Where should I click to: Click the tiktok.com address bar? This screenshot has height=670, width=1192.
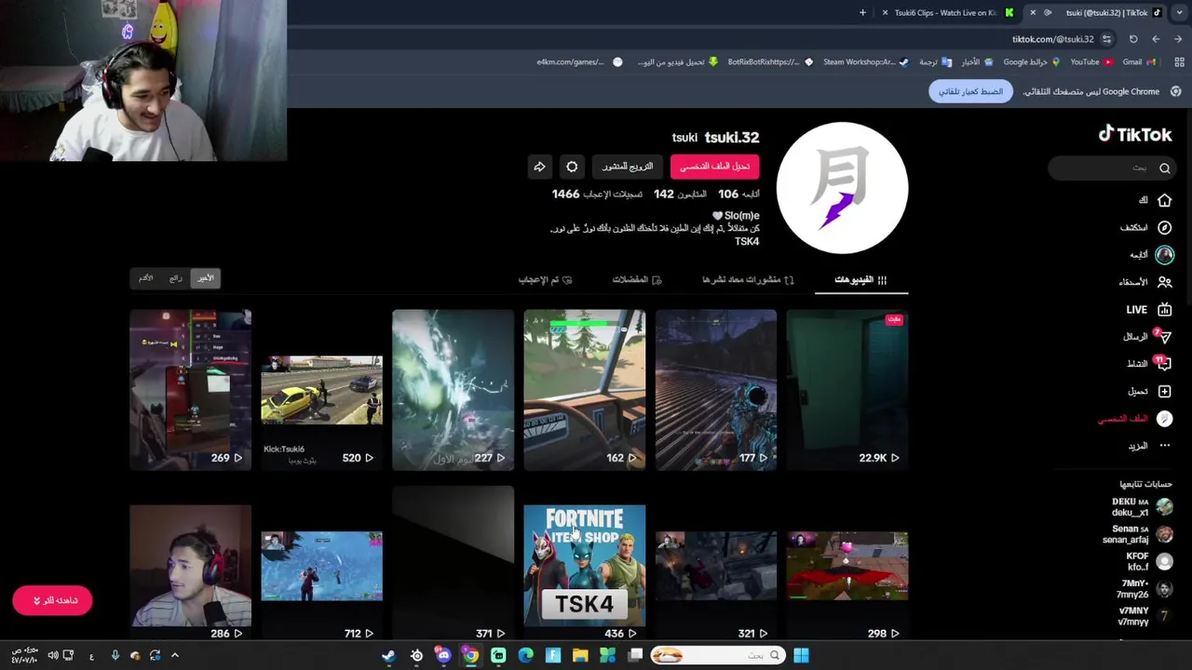point(1052,39)
